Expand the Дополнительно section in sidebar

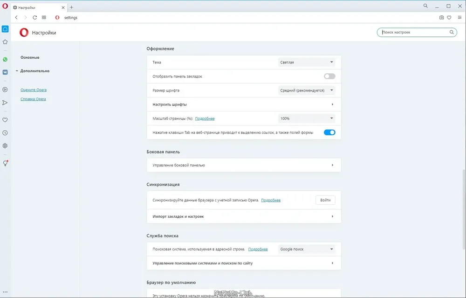[x=34, y=71]
